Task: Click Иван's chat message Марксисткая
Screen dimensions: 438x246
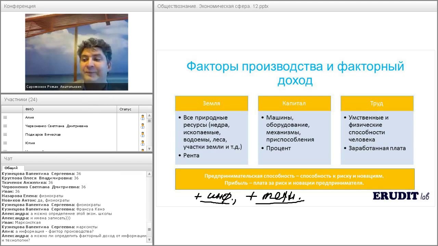Action: 21,222
